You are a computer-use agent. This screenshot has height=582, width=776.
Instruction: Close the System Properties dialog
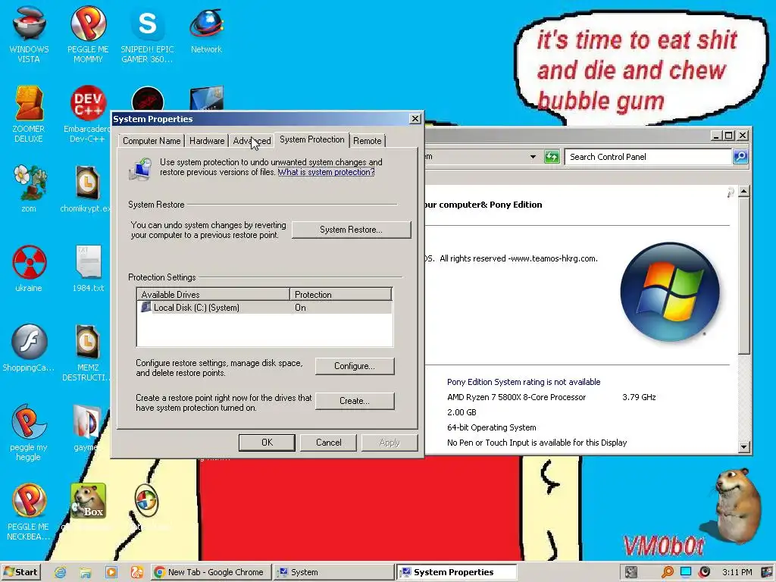pos(415,119)
